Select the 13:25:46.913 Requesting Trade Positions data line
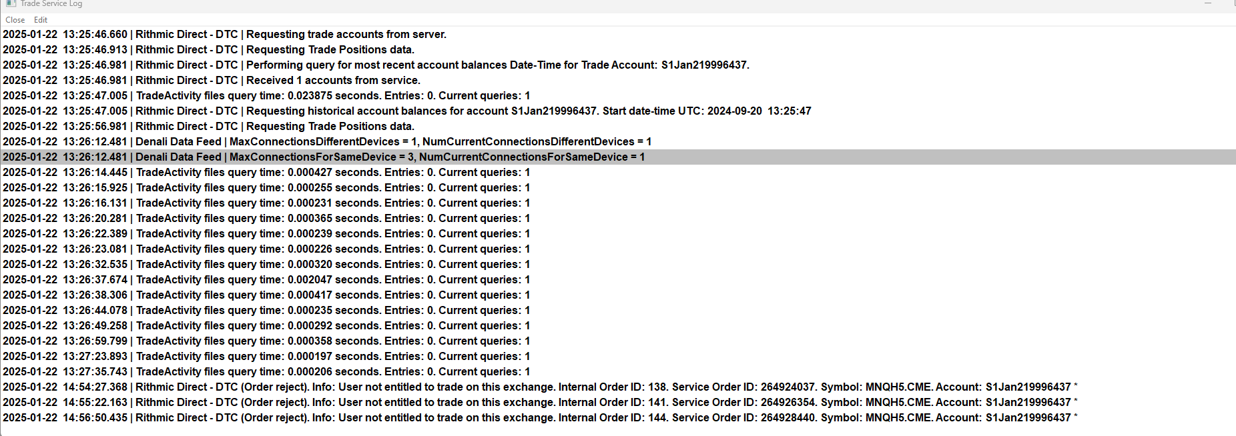Screen dimensions: 1236x436 pyautogui.click(x=618, y=50)
